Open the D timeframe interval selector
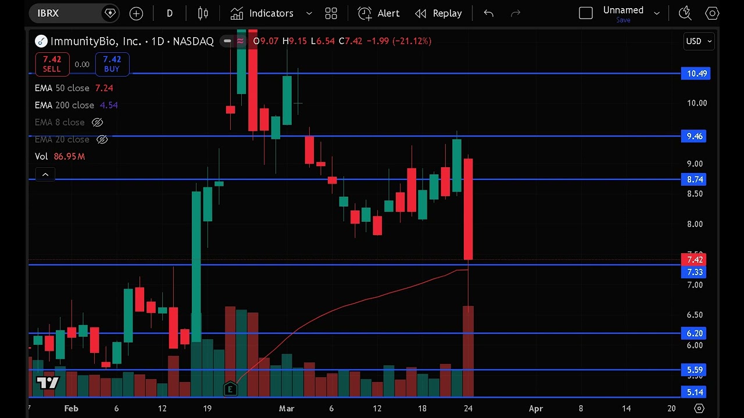This screenshot has width=744, height=418. (x=170, y=13)
